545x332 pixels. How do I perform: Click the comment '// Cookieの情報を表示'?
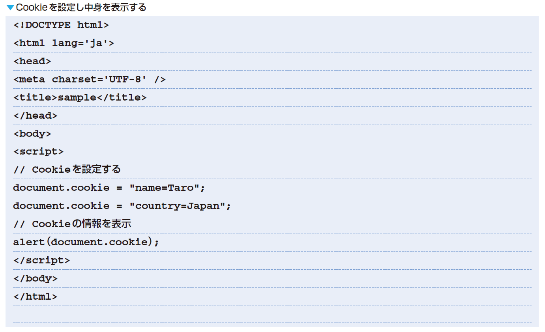[72, 224]
